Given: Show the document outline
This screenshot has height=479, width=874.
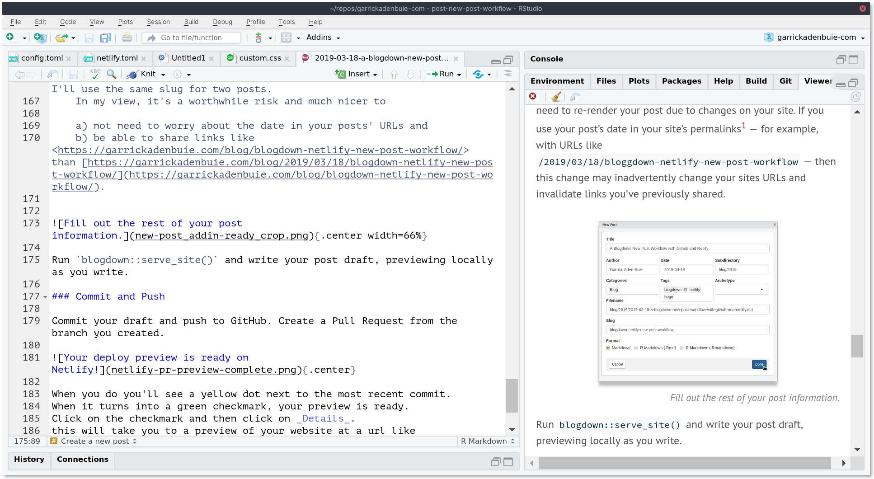Looking at the screenshot, I should pos(508,74).
